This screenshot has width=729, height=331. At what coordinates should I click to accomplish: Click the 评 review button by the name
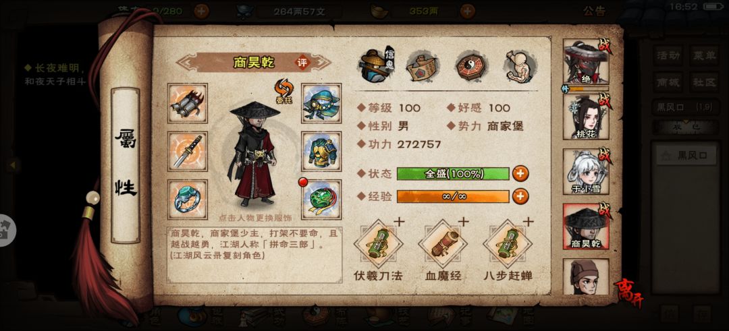pos(302,63)
